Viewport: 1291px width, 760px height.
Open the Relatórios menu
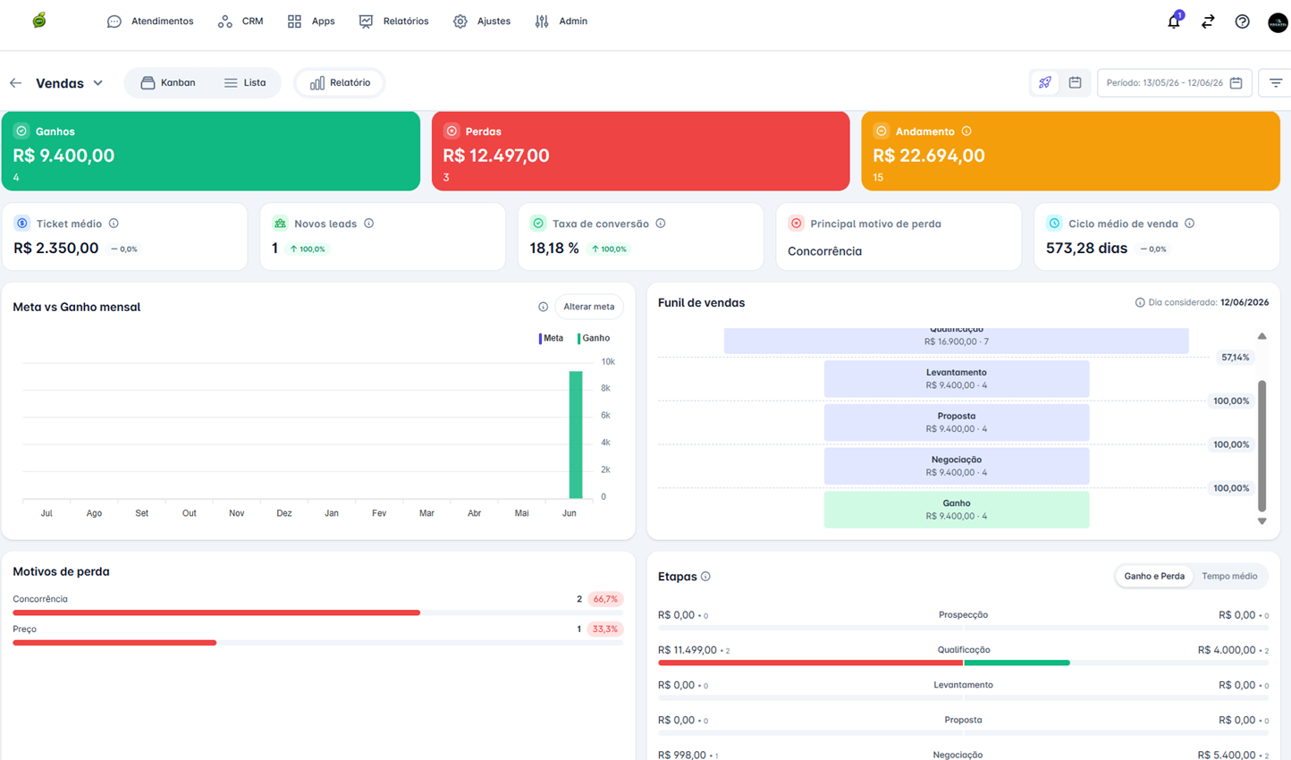coord(393,21)
